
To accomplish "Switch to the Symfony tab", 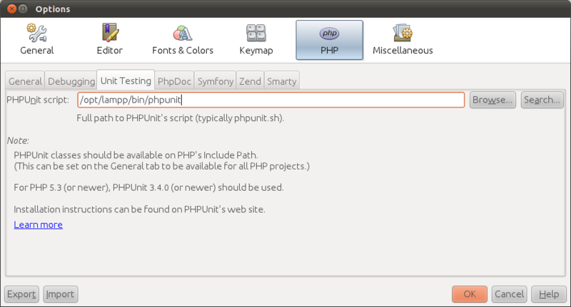I will pos(216,81).
